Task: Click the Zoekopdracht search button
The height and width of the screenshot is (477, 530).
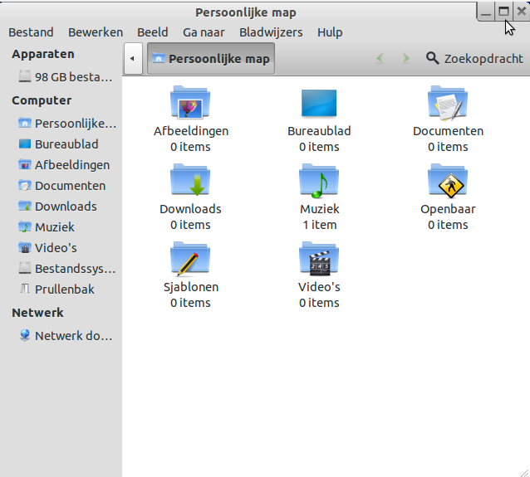Action: pos(474,59)
